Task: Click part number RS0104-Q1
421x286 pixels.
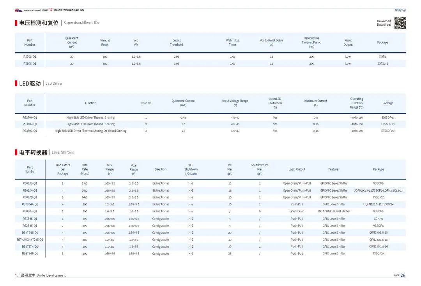Action: [30, 190]
